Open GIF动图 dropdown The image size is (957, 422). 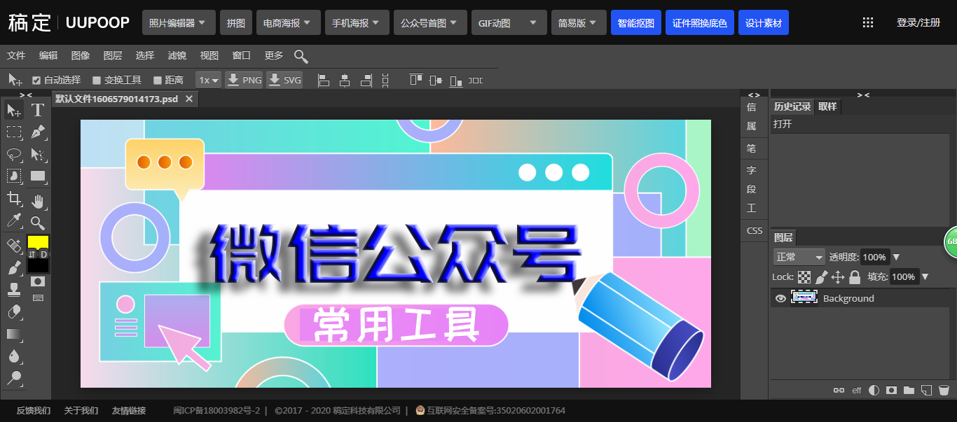(x=509, y=22)
